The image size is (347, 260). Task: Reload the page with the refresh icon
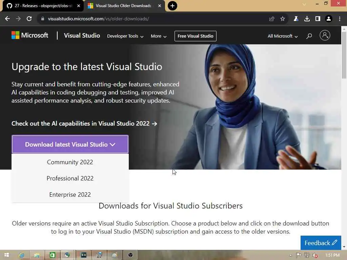point(29,19)
